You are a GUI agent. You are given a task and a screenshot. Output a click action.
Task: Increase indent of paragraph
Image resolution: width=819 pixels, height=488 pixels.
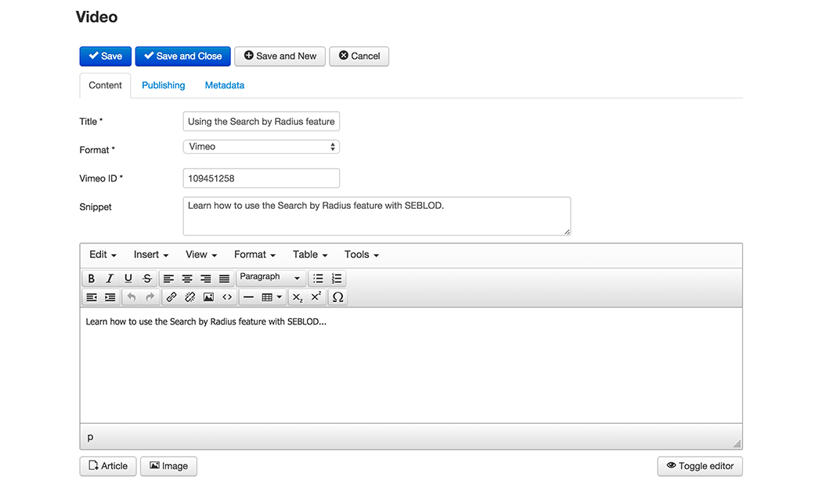(110, 297)
